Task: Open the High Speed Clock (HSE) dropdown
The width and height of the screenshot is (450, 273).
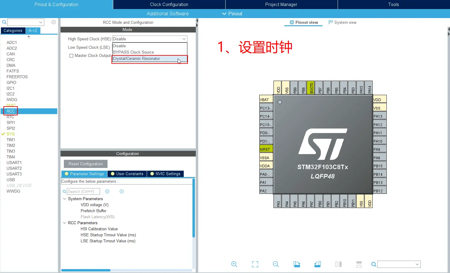Action: coord(150,39)
